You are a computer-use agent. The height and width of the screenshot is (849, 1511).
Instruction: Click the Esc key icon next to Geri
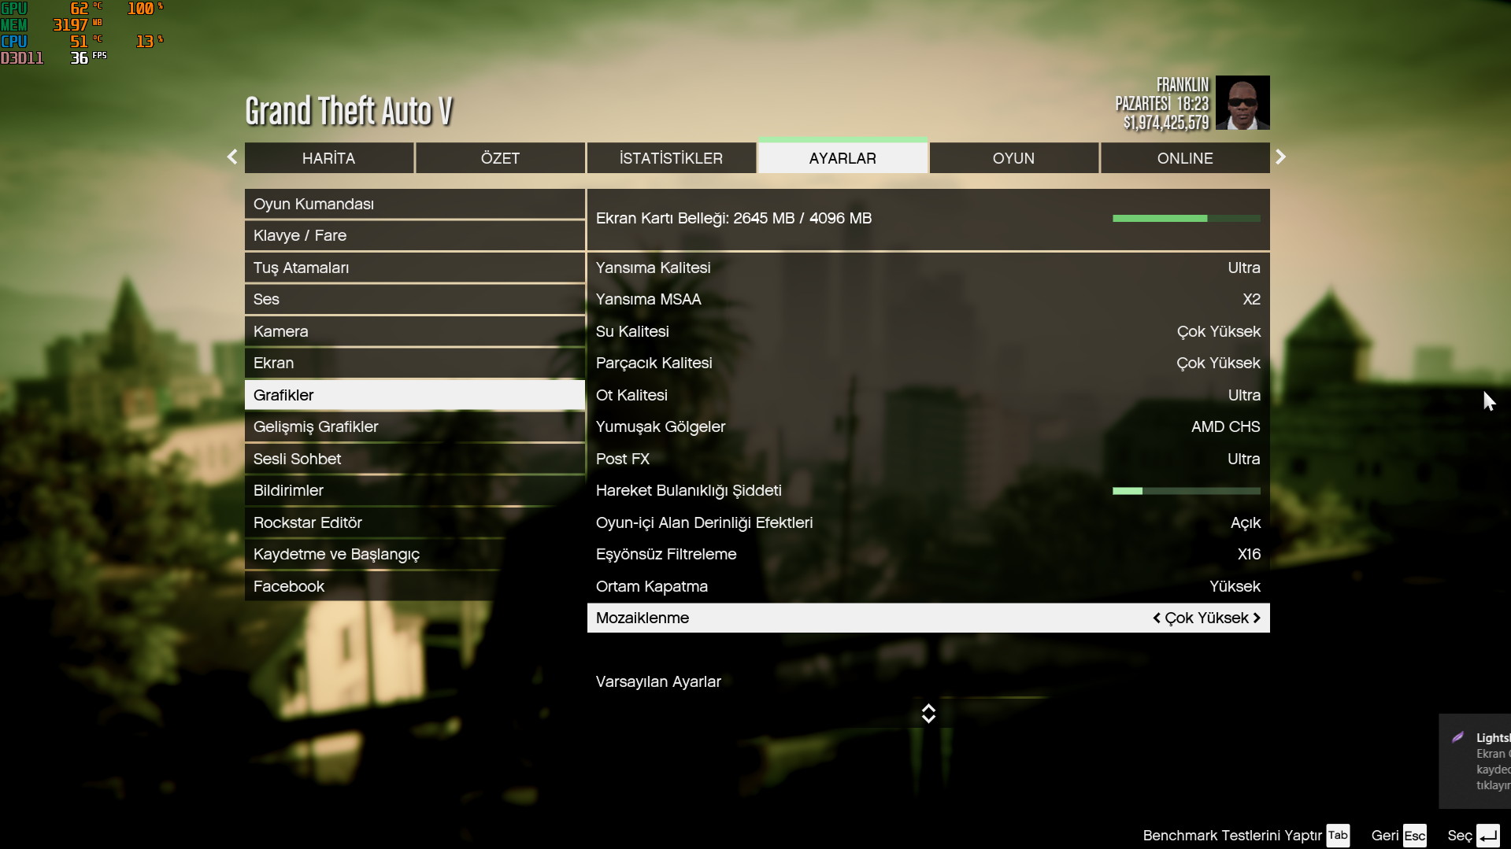[x=1414, y=836]
